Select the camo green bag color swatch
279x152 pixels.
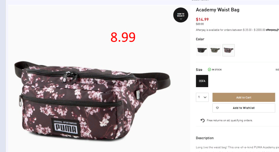pos(215,50)
